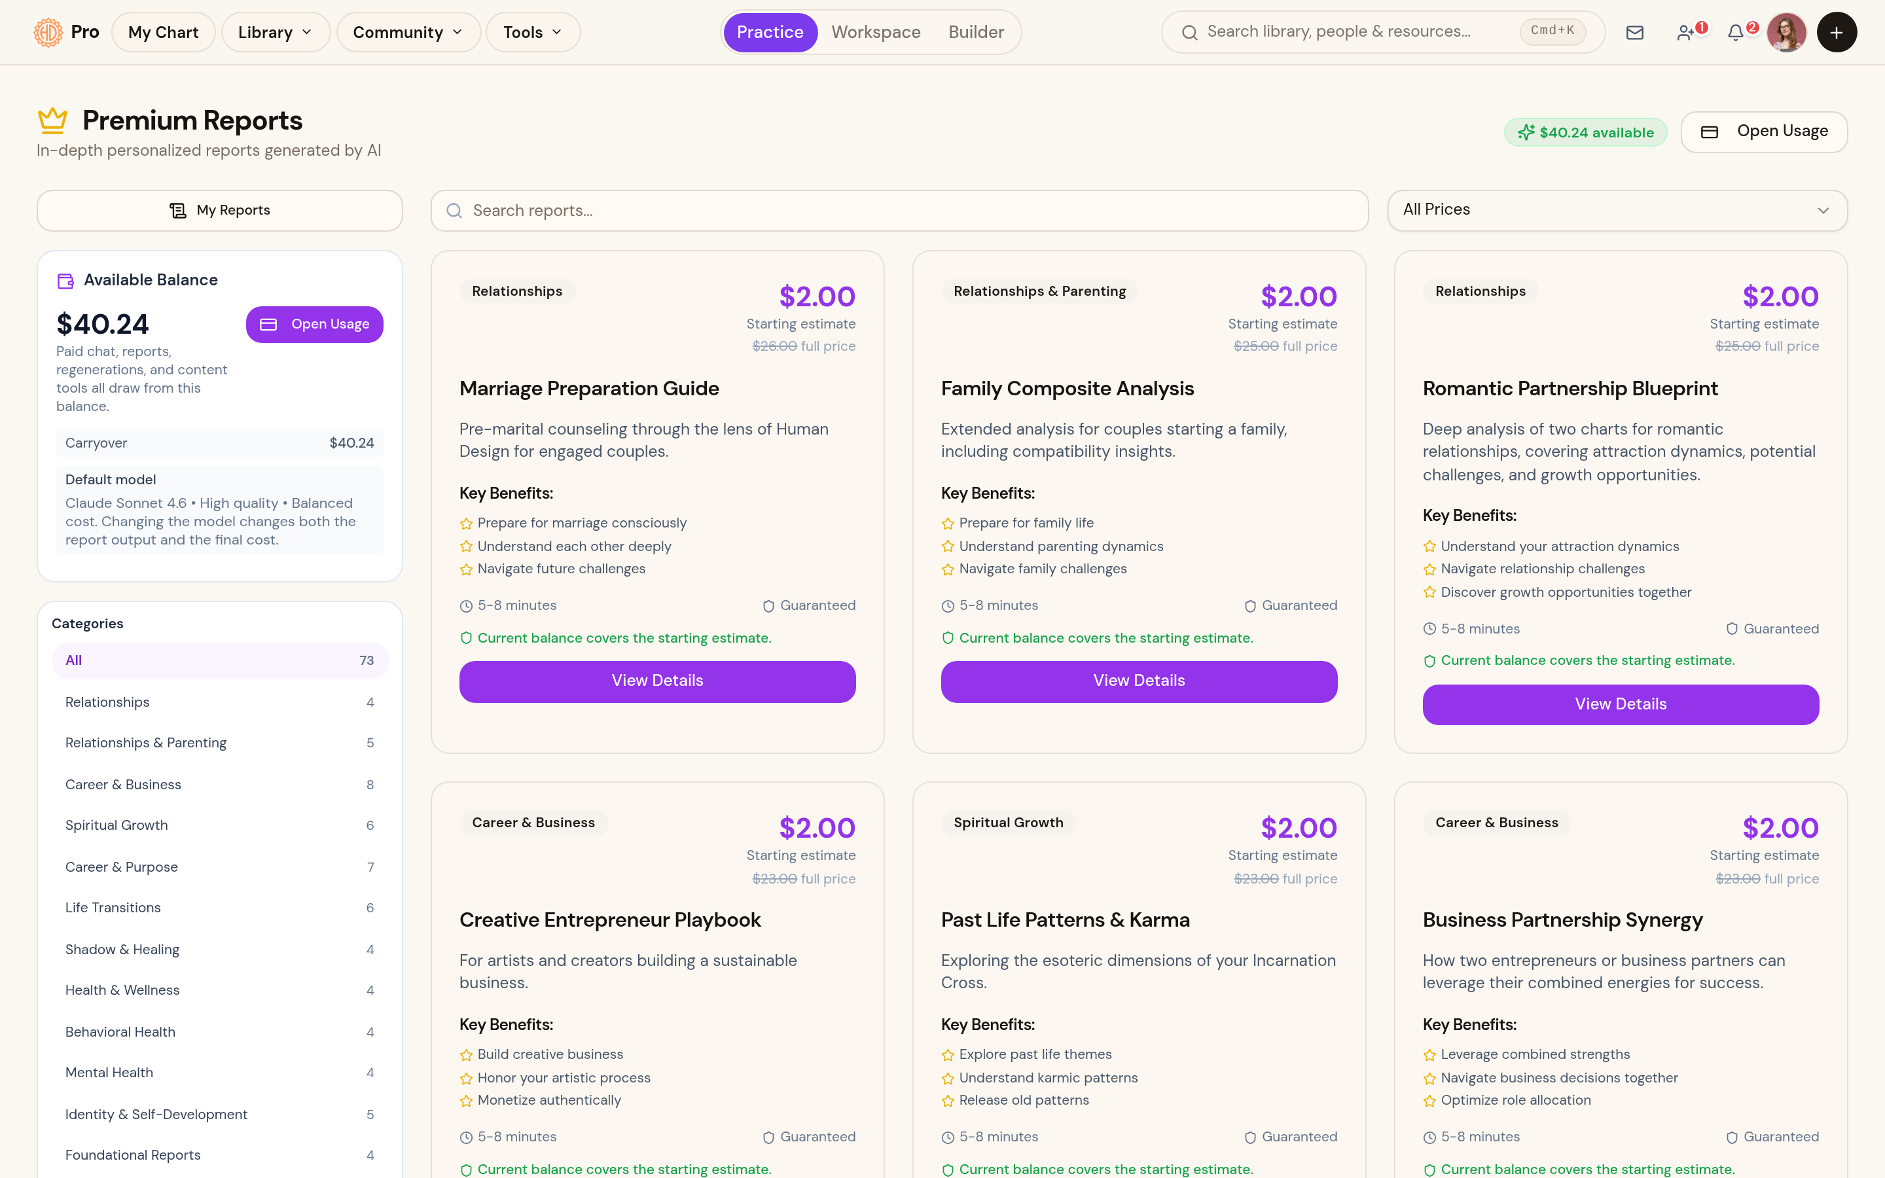Filter by Life Transitions category

coord(220,908)
